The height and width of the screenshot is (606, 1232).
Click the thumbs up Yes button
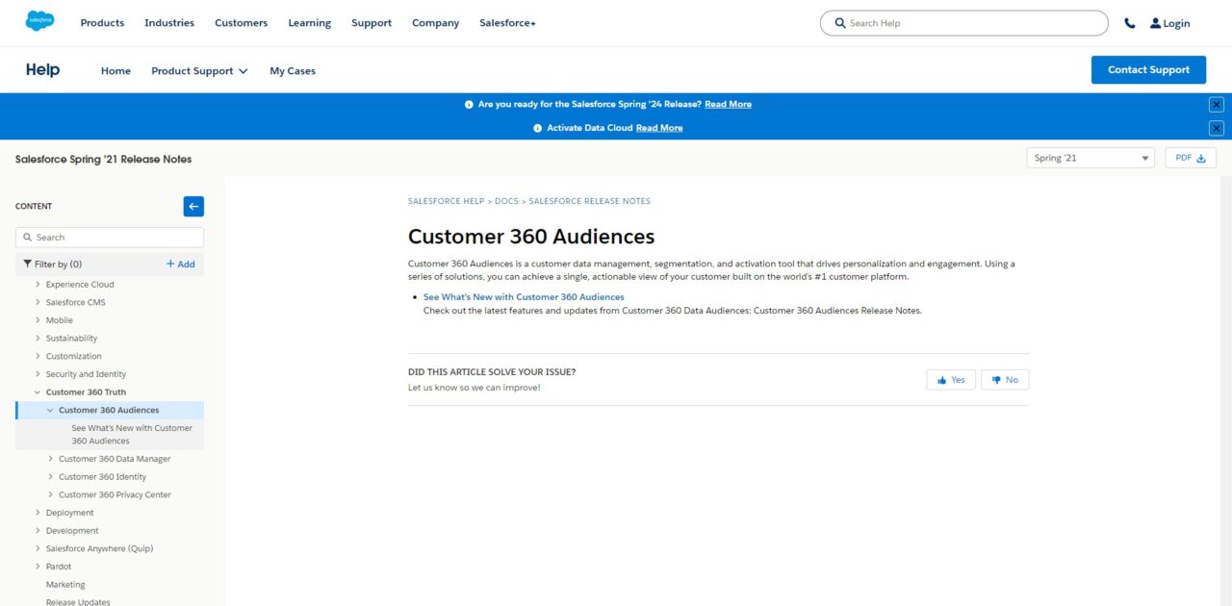[951, 380]
